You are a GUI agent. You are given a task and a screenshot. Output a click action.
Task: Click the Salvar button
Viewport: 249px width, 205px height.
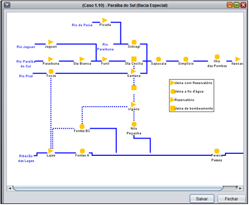(x=202, y=199)
